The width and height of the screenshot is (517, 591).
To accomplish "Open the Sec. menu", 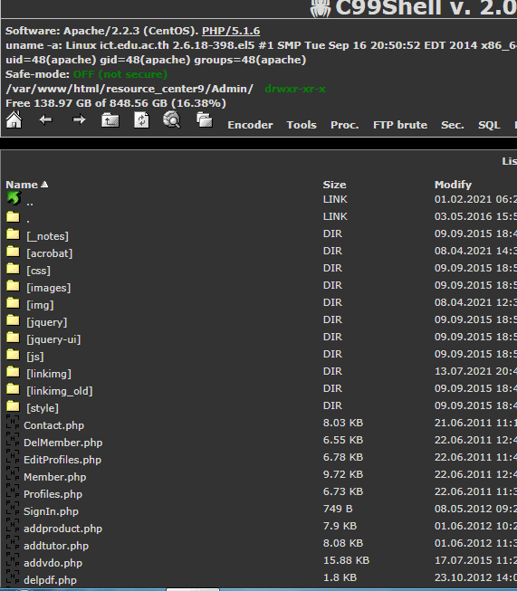I will [x=453, y=125].
